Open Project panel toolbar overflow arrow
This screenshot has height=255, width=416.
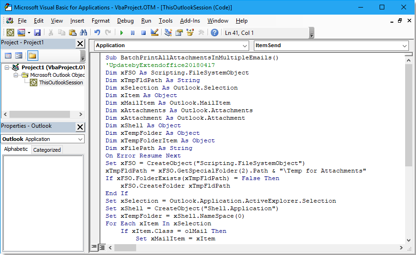click(83, 56)
